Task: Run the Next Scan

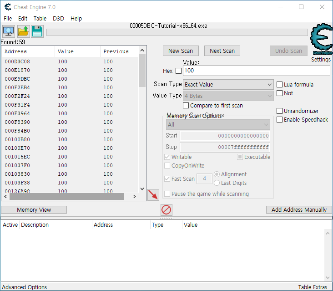Action: (x=222, y=51)
